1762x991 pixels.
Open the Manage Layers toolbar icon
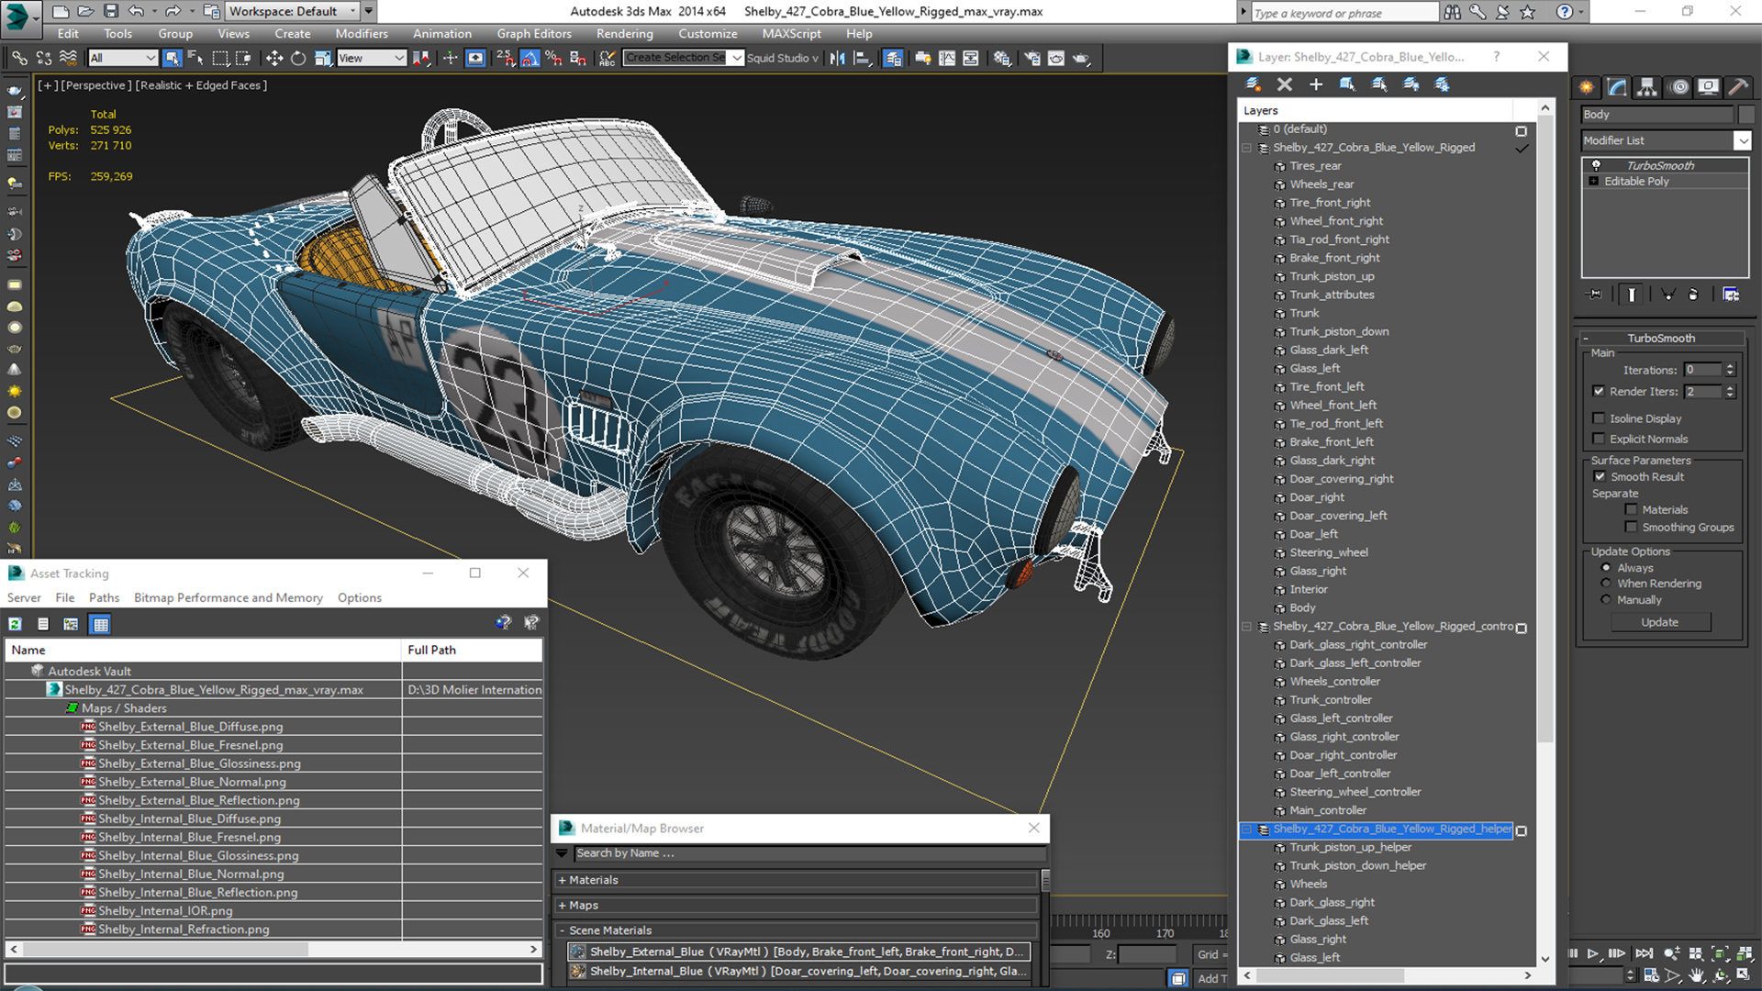click(x=892, y=58)
